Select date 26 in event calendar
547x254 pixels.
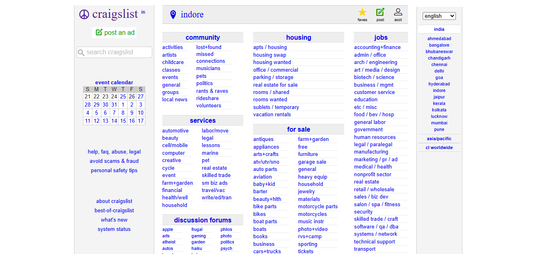pyautogui.click(x=132, y=97)
